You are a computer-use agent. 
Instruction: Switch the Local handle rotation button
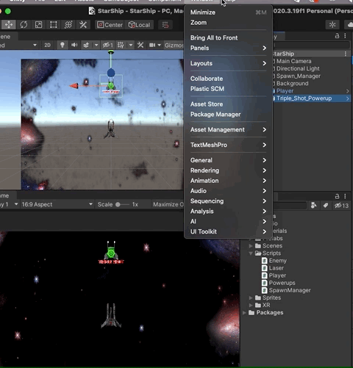pos(139,25)
